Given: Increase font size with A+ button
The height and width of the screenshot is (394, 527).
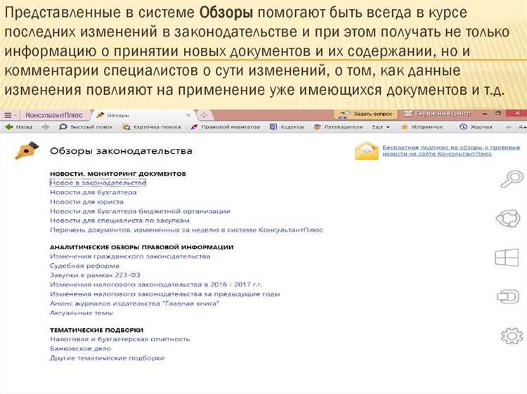Looking at the screenshot, I should pos(522,127).
